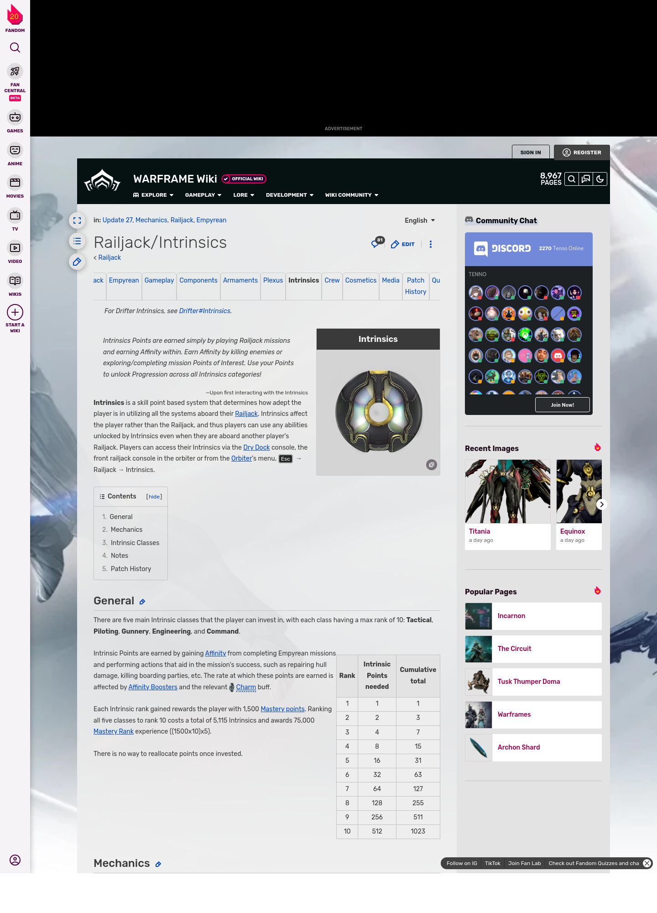The height and width of the screenshot is (913, 657).
Task: Follow the Drifter#Intrinsics link
Action: pyautogui.click(x=204, y=311)
